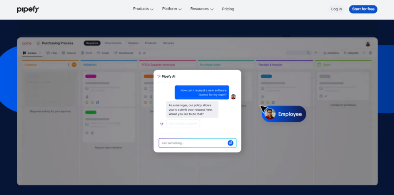Expand the Products menu in the top navigation
The height and width of the screenshot is (195, 394).
(143, 9)
